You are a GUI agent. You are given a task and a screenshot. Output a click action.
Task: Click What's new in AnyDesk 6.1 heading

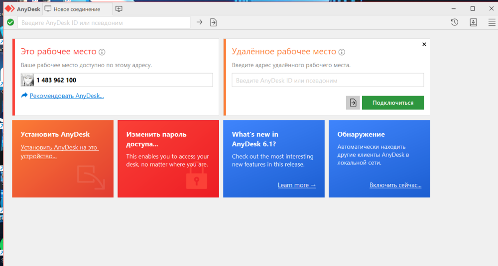pyautogui.click(x=255, y=139)
